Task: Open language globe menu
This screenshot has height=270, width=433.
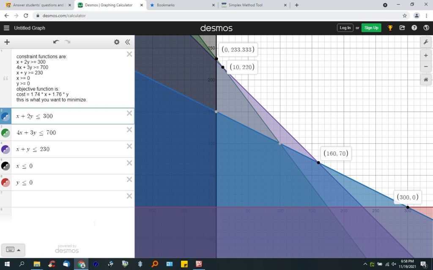Action: point(426,28)
